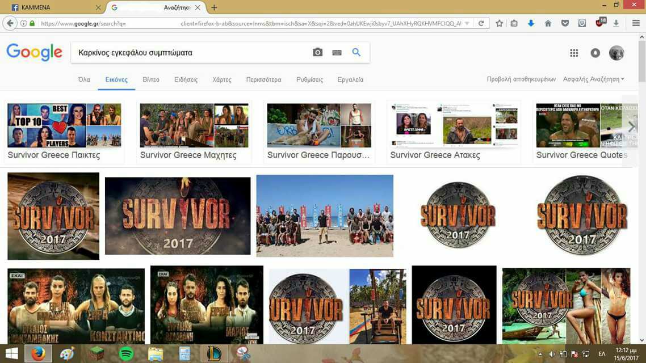Open the Περισσότερα menu
The height and width of the screenshot is (363, 646).
(263, 79)
